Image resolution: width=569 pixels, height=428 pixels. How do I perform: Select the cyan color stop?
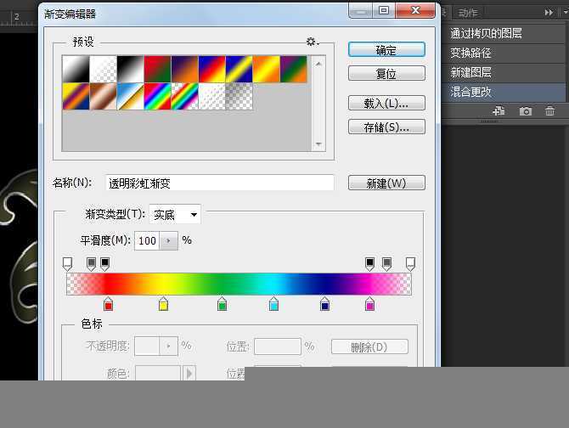(x=274, y=304)
